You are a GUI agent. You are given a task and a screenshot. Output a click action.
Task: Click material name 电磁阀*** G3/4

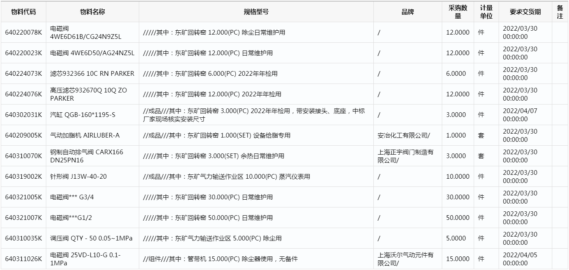pos(72,197)
